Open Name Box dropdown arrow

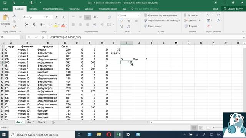point(18,37)
